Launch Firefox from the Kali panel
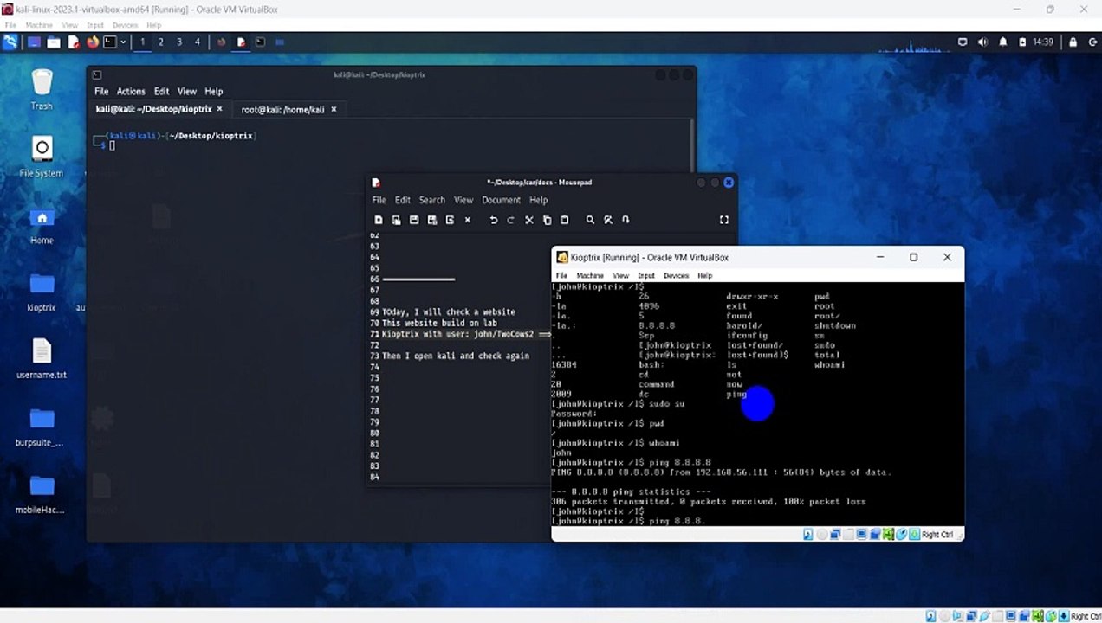The height and width of the screenshot is (623, 1102). pos(93,42)
